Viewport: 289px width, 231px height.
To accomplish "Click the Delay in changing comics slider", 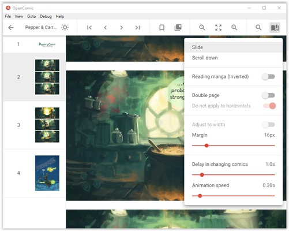I will tap(233, 175).
